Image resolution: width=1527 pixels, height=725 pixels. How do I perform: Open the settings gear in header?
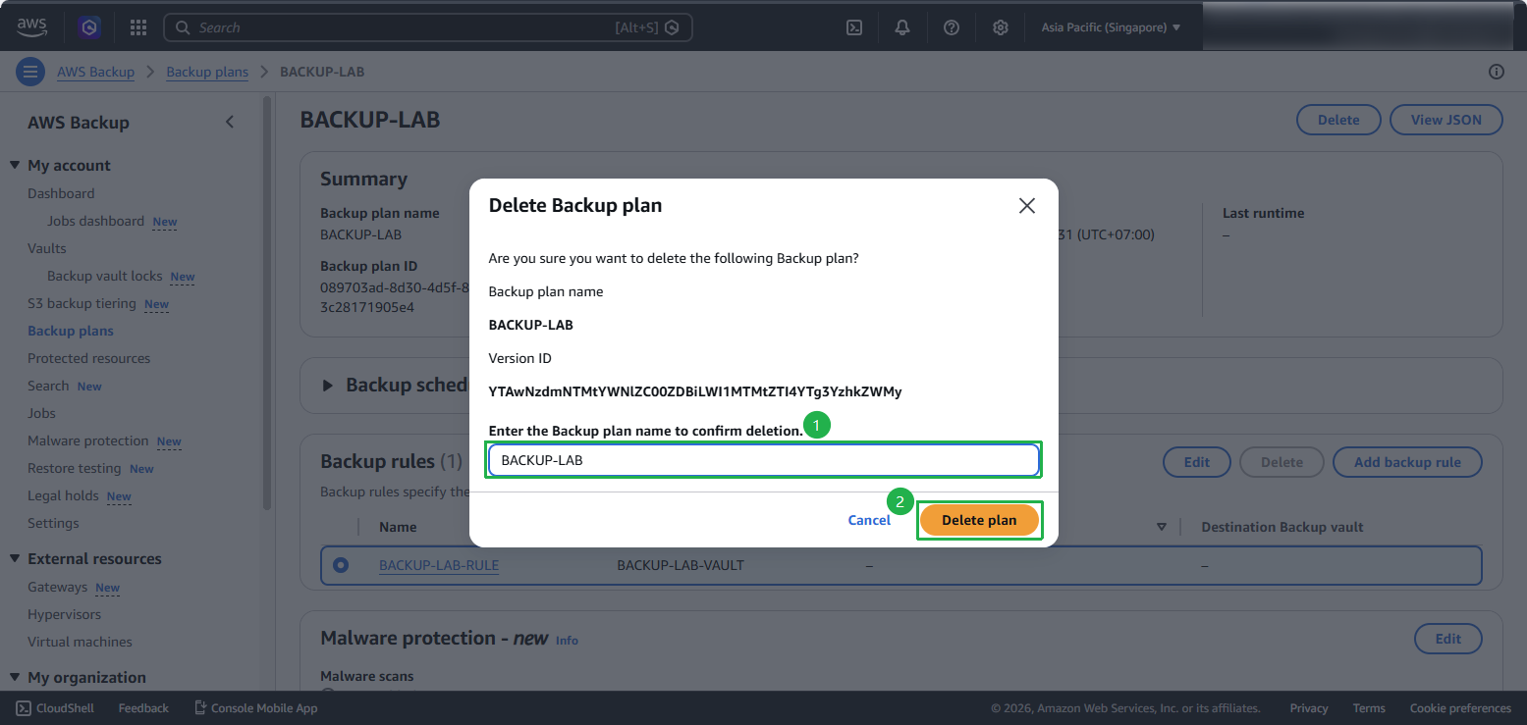(1001, 27)
